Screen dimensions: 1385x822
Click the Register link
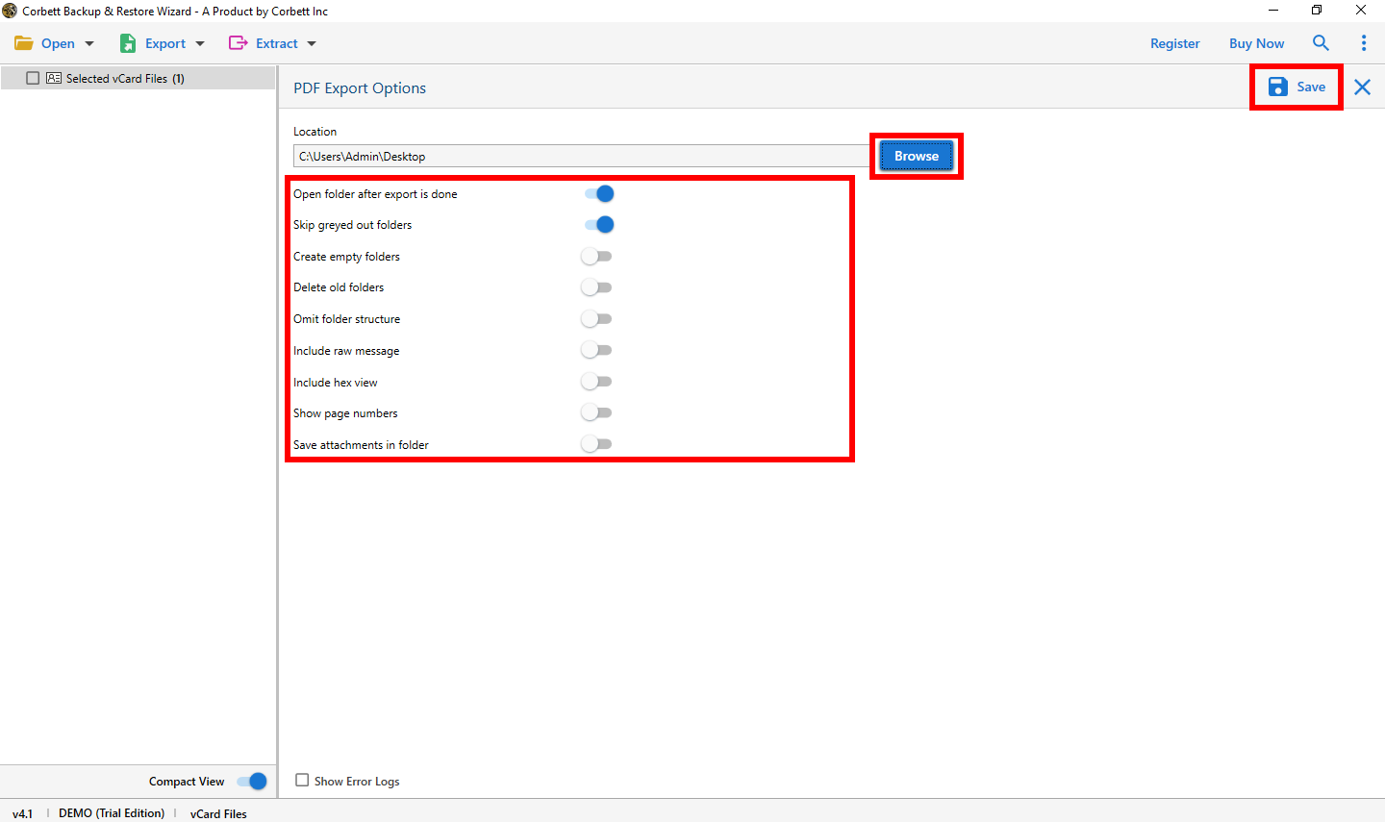pos(1174,43)
